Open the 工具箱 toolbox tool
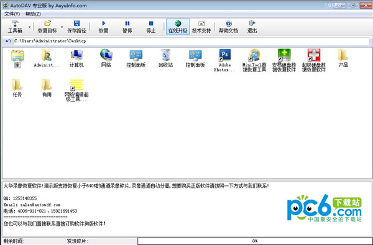This screenshot has width=373, height=245. (15, 27)
